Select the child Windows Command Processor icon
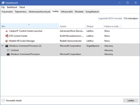The height and width of the screenshot is (105, 140). pos(8,54)
